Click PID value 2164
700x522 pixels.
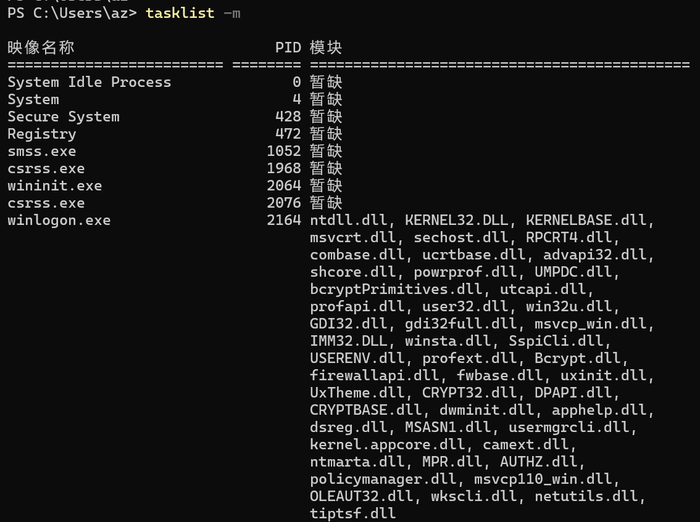coord(283,220)
